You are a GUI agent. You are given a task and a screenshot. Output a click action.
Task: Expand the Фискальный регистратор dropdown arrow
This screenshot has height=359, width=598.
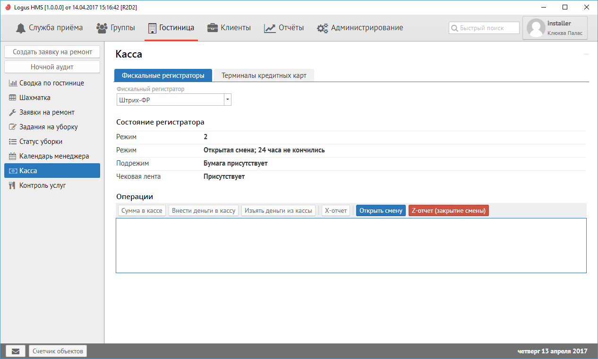pos(227,100)
